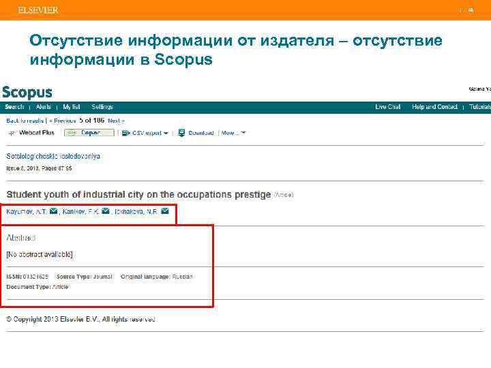This screenshot has width=491, height=368.
Task: Click the Webcat Plus link text
Action: click(x=37, y=133)
